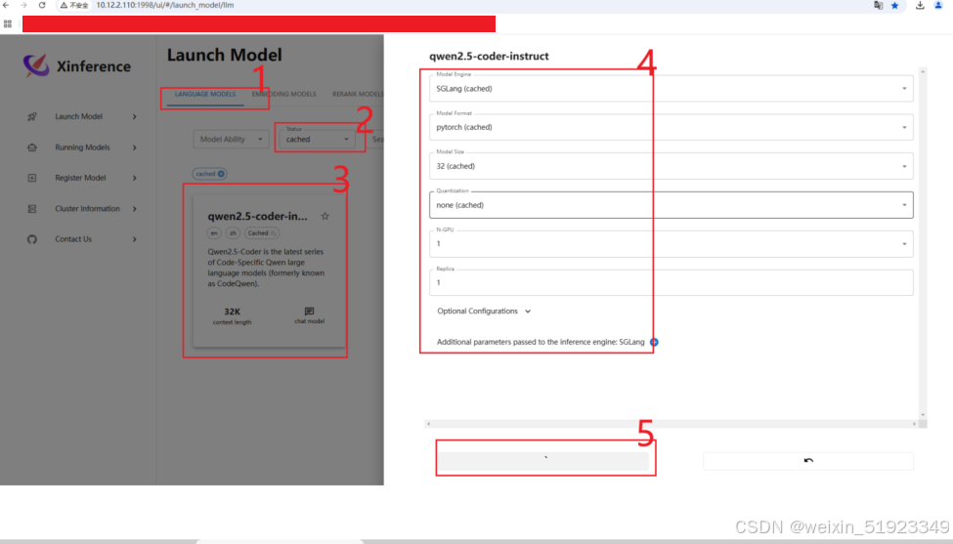Click the launch rocket button
The height and width of the screenshot is (544, 953).
542,461
